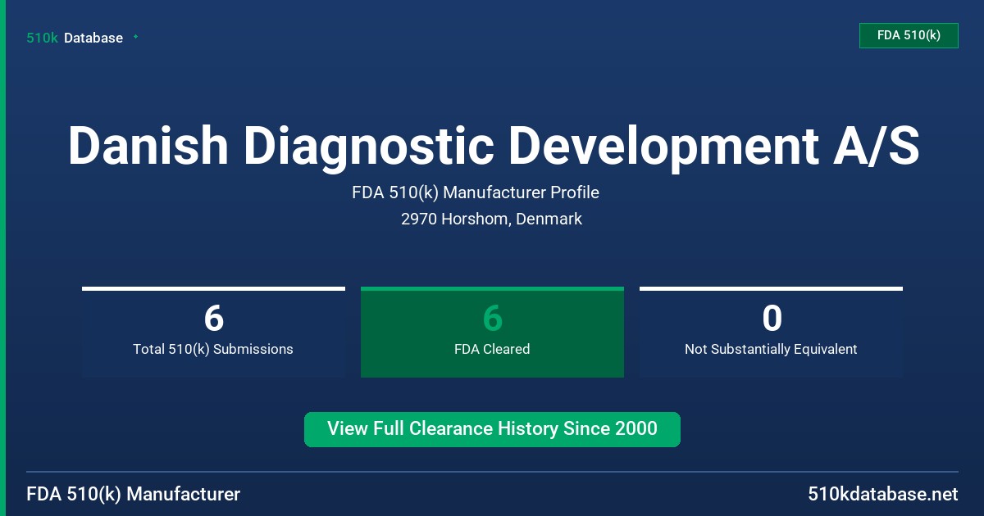
Task: Click the address 2970 Horshom, Denmark
Action: tap(492, 219)
